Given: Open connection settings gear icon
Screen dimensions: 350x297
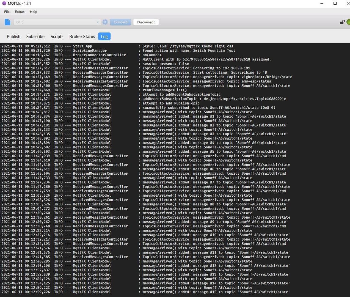Looking at the screenshot, I should click(x=105, y=22).
